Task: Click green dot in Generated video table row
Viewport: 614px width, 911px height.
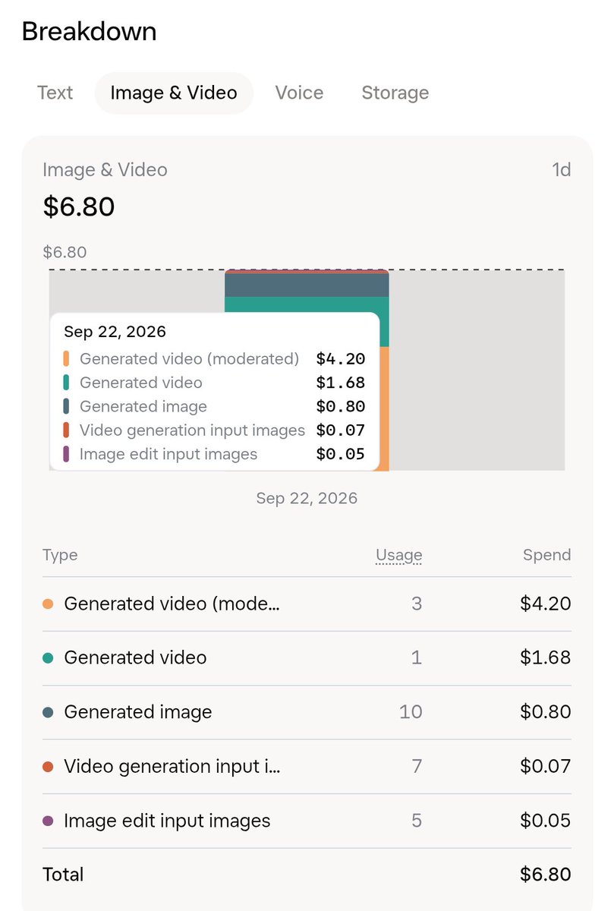Action: pos(49,658)
